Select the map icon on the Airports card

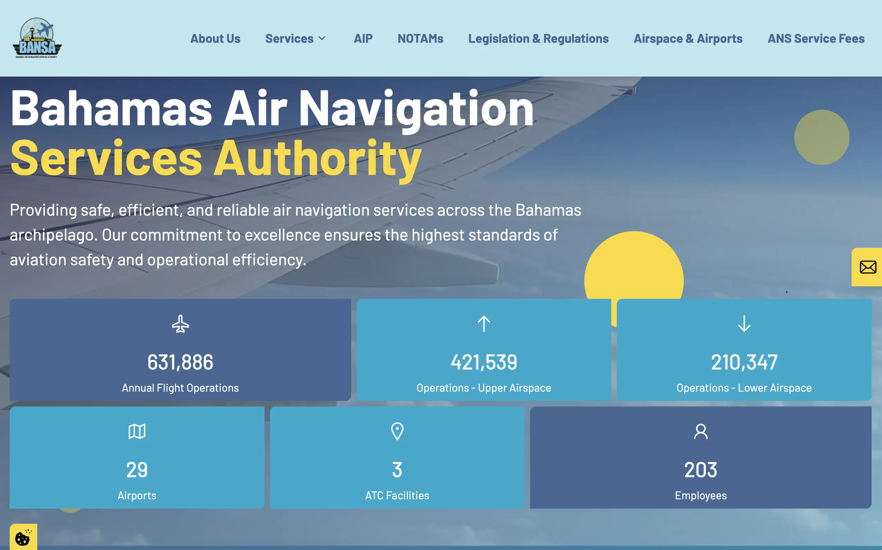point(137,431)
